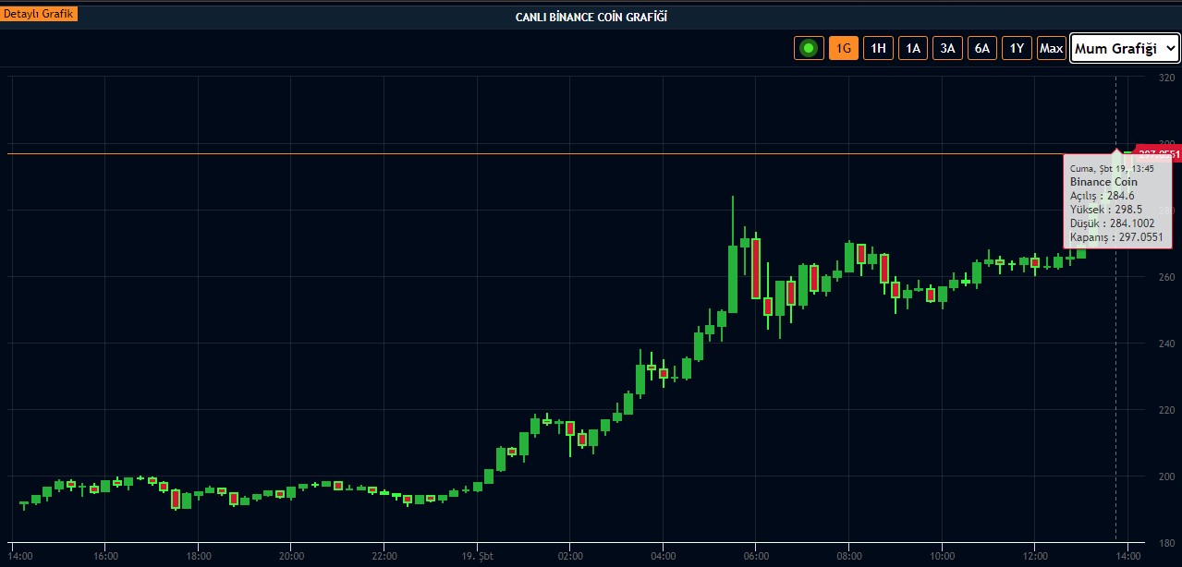Click the 200 price axis label
Image resolution: width=1182 pixels, height=567 pixels.
pos(1166,477)
